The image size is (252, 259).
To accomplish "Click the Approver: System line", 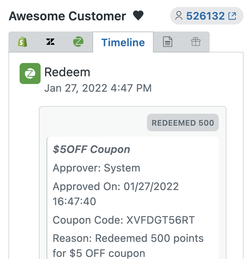I will point(96,168).
